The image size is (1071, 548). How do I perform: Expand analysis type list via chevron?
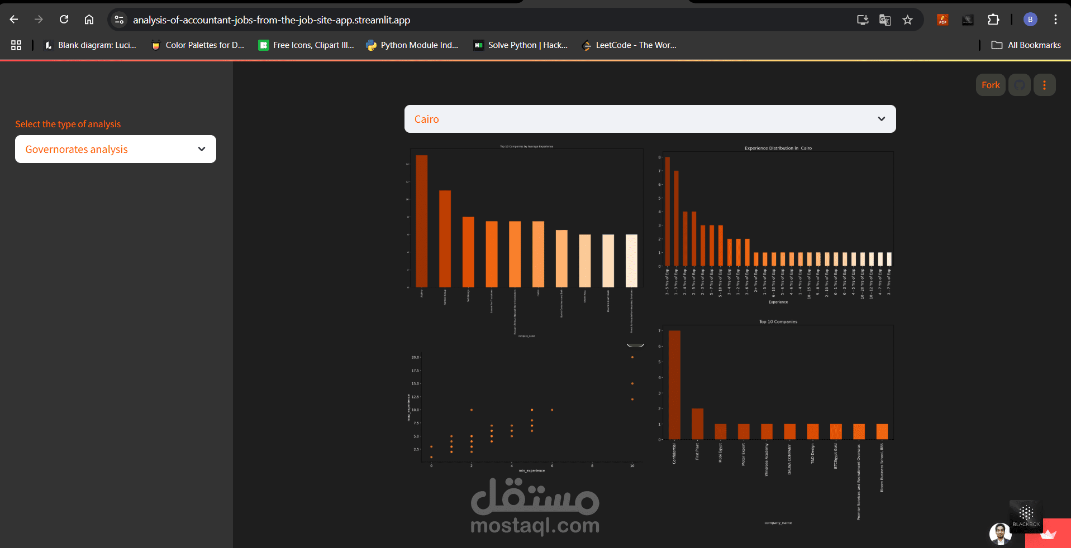point(202,149)
